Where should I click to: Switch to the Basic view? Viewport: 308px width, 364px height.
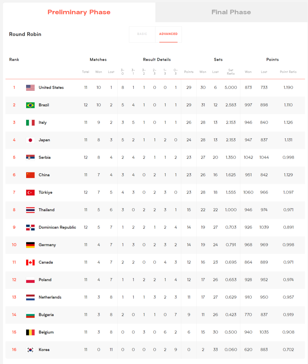(x=142, y=34)
